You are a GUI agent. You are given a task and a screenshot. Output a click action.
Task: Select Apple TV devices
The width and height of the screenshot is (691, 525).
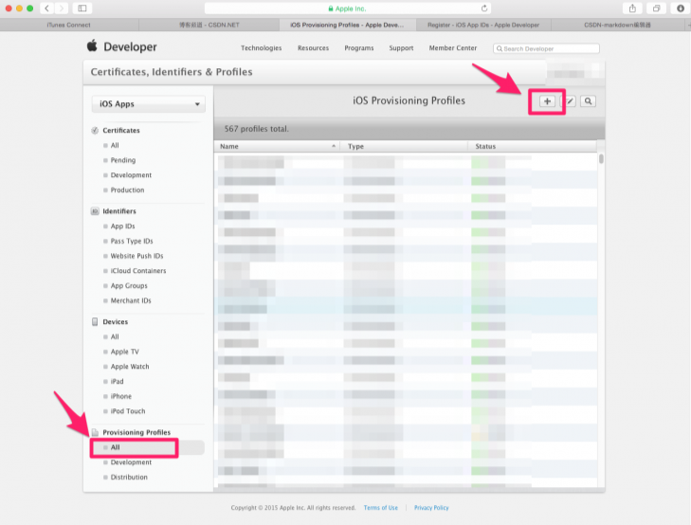tap(125, 352)
